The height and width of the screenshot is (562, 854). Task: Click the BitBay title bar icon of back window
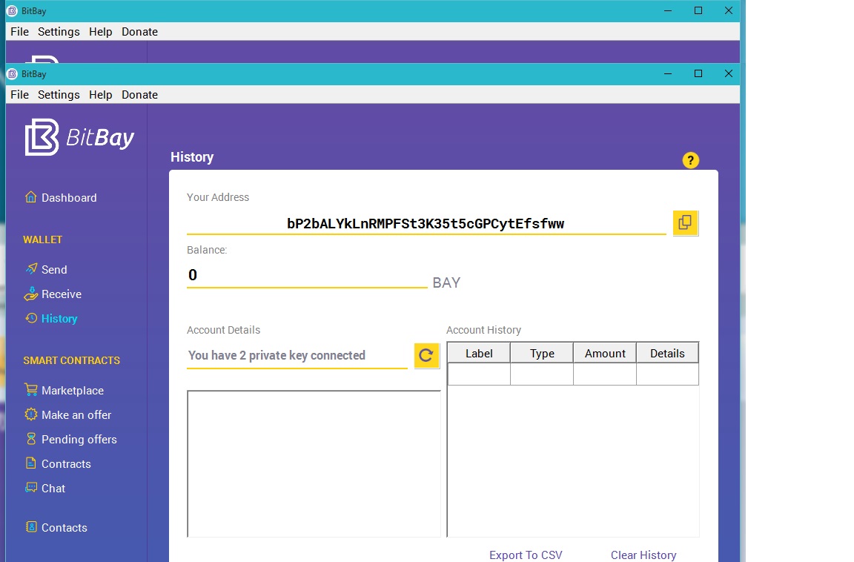(12, 11)
